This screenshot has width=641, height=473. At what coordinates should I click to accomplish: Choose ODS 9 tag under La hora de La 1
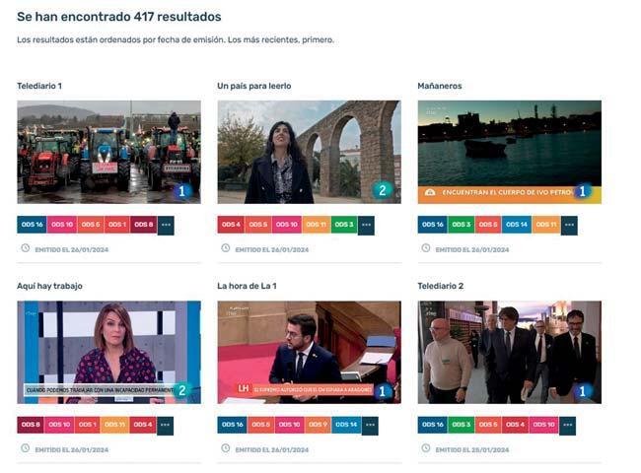pos(318,425)
